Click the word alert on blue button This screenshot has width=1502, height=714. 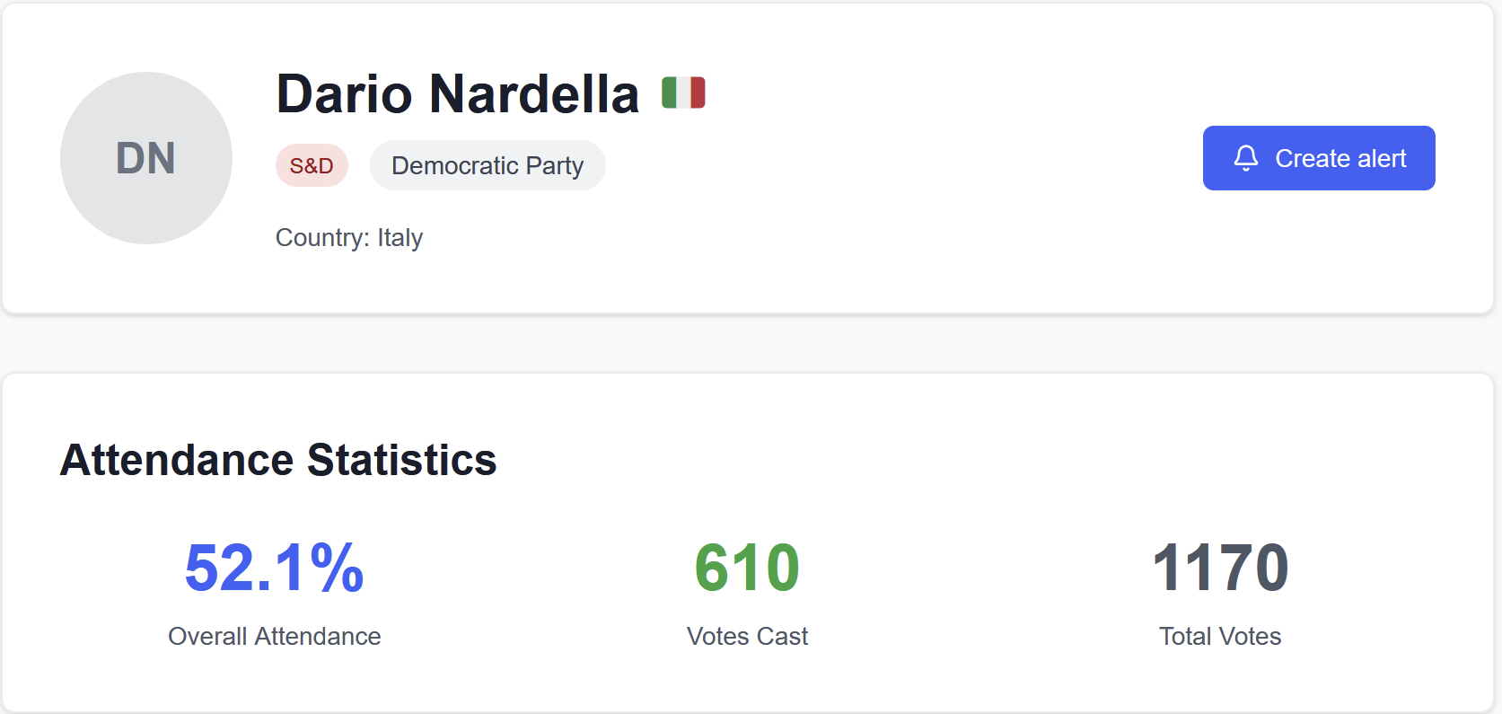(x=1381, y=158)
